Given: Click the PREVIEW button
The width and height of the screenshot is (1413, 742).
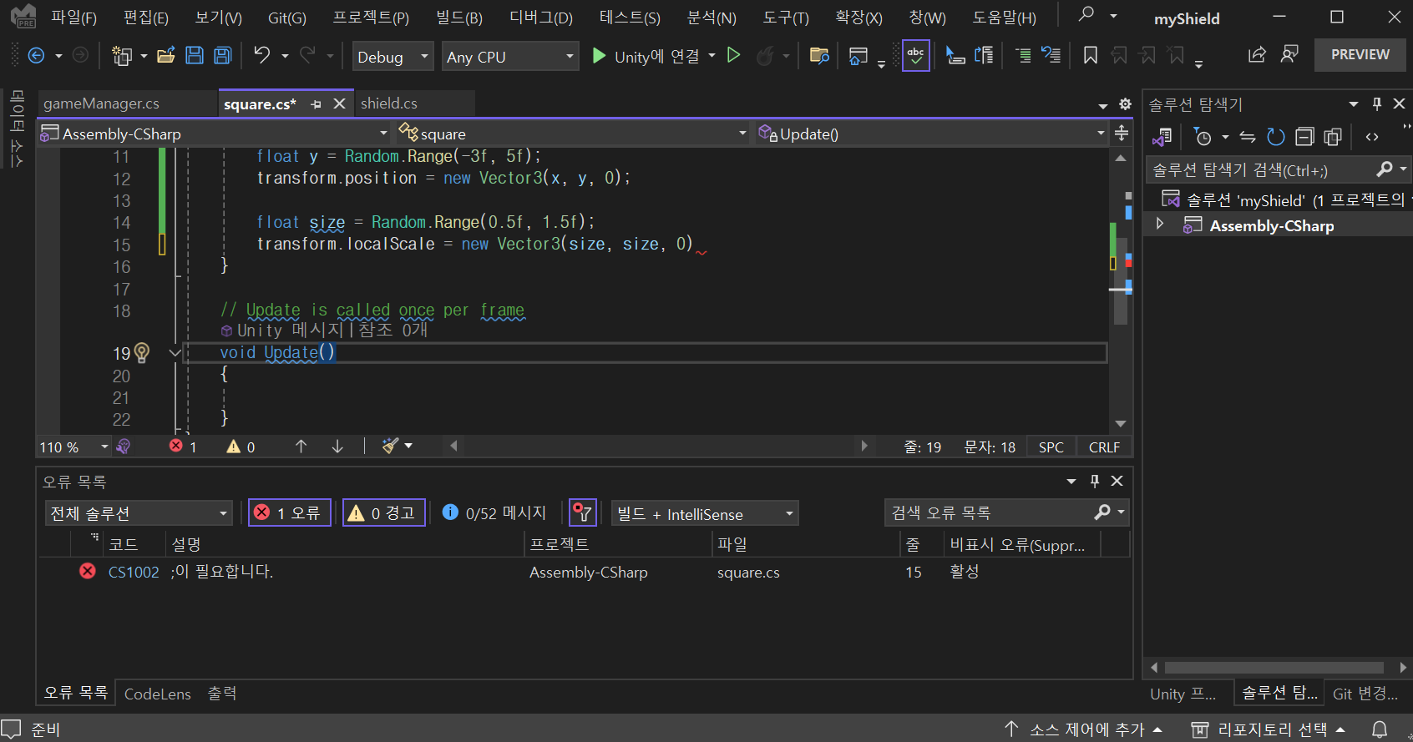Looking at the screenshot, I should (x=1360, y=55).
